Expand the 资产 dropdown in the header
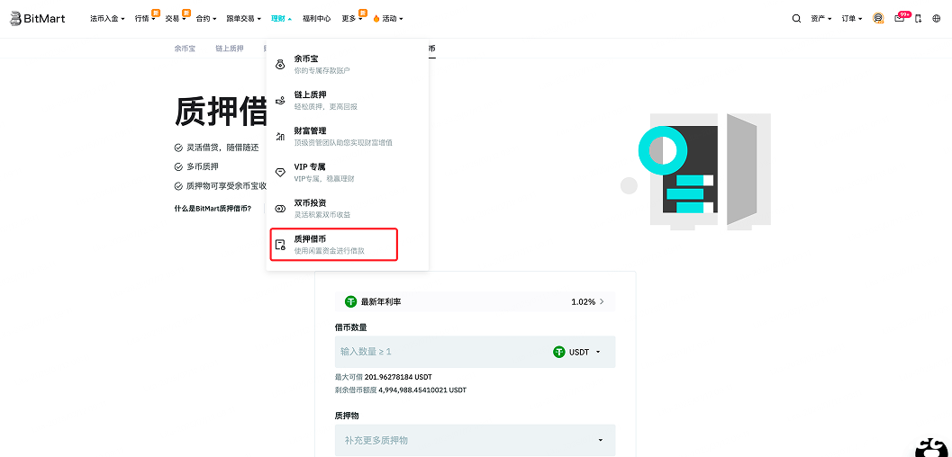Image resolution: width=952 pixels, height=457 pixels. (821, 18)
